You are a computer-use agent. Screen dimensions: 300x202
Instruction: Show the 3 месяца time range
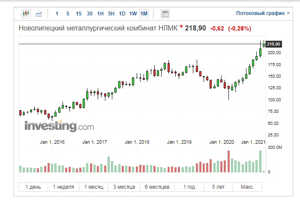pos(124,187)
